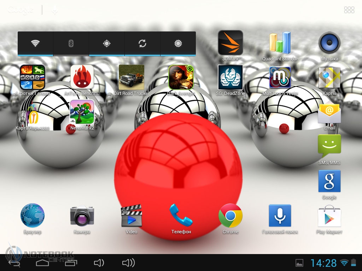Tap the Home navigation button
The height and width of the screenshot is (271, 362).
tap(42, 263)
